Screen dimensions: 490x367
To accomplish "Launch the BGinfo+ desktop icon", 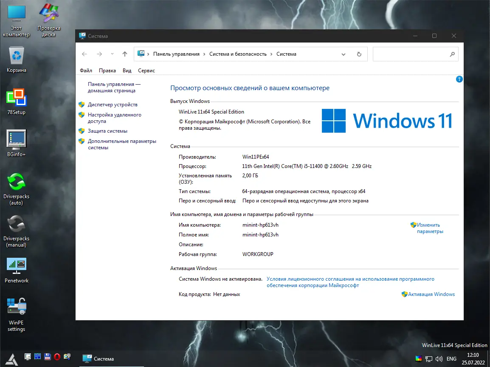I will click(x=16, y=143).
